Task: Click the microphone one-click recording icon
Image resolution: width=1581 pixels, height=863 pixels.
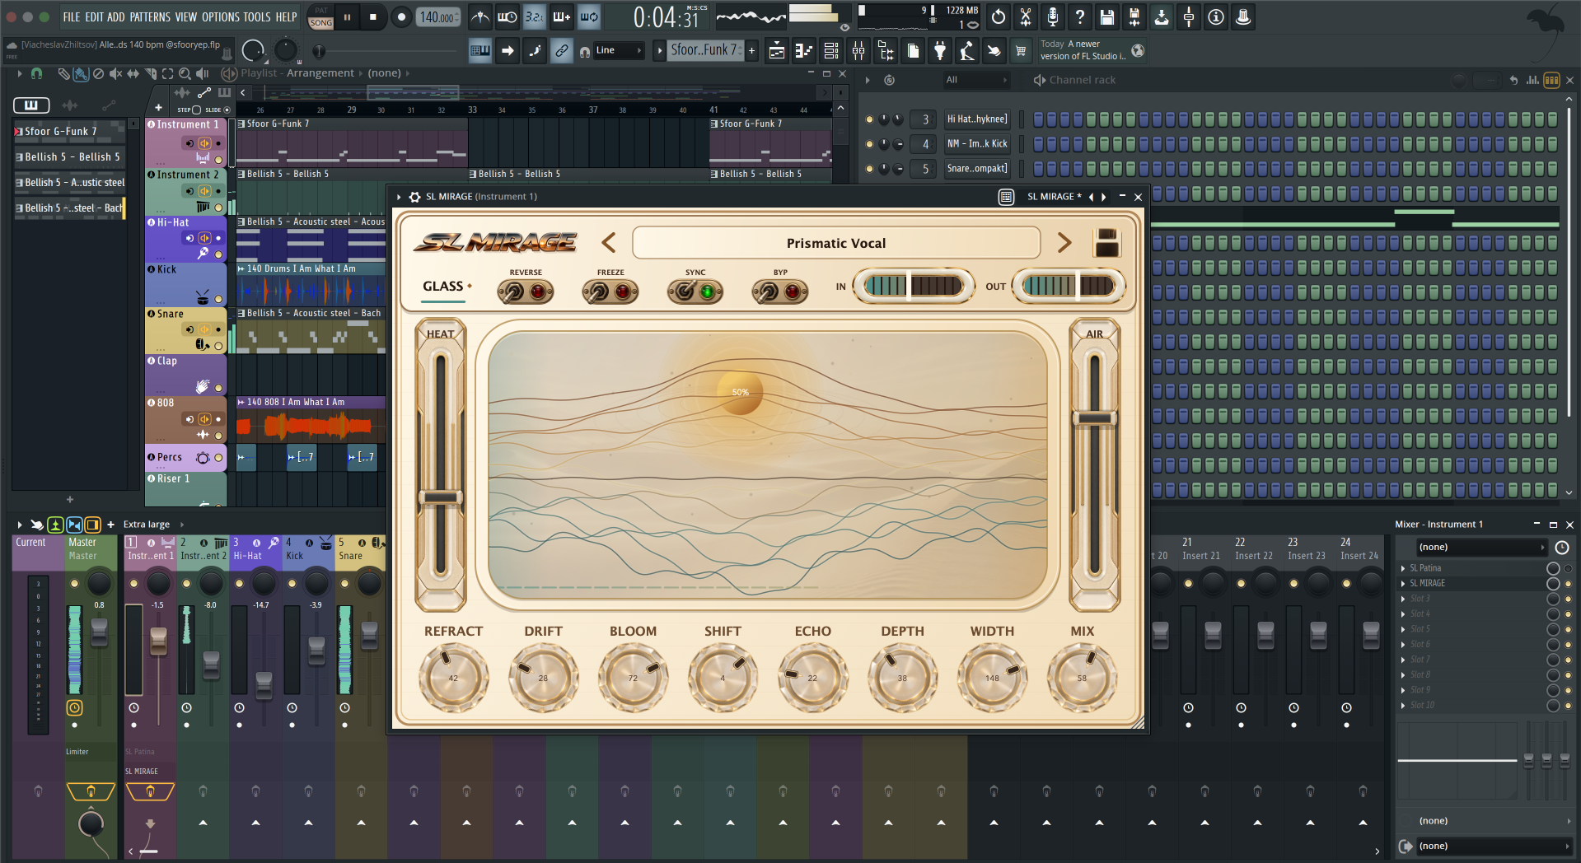Action: [1053, 16]
